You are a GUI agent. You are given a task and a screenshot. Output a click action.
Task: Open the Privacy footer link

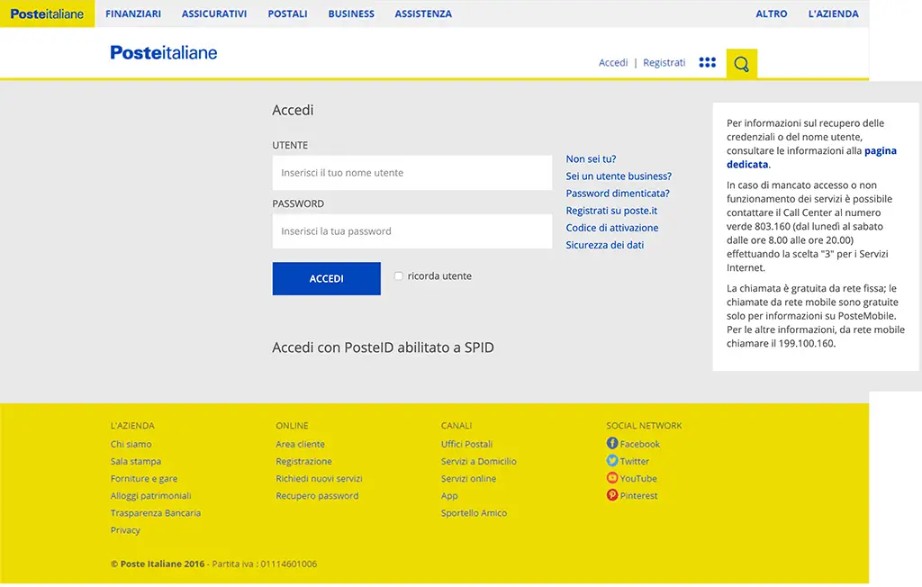point(125,530)
